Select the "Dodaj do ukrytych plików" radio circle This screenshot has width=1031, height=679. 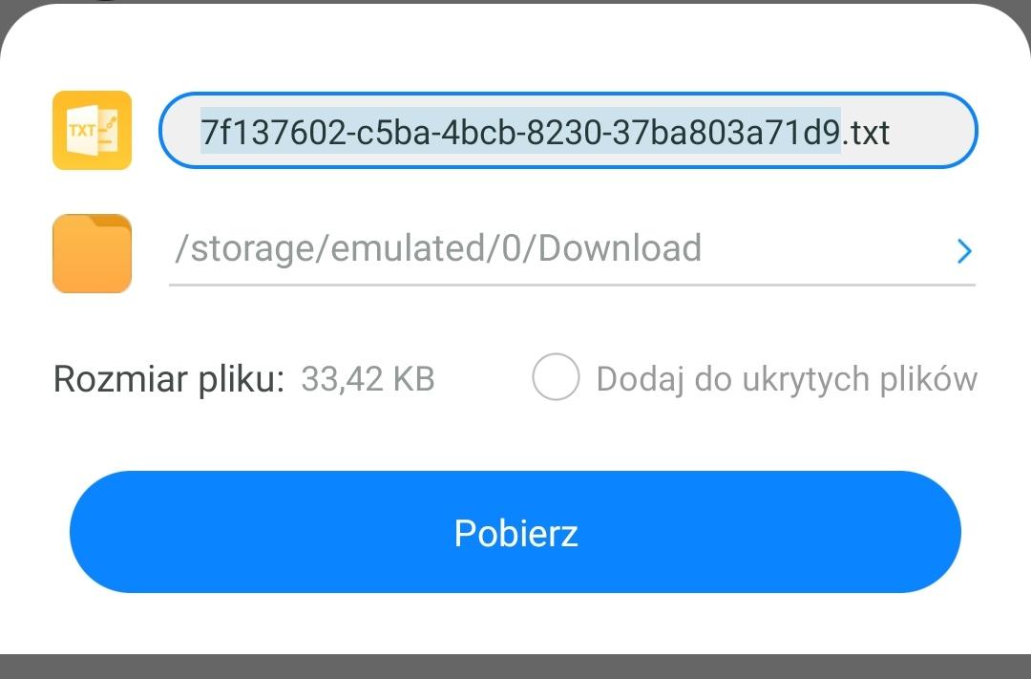tap(556, 377)
